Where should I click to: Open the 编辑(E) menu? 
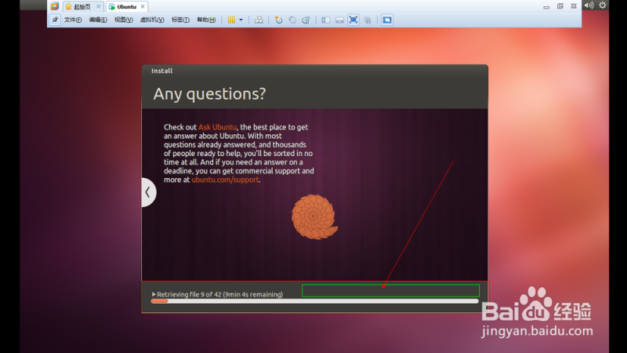(x=98, y=20)
